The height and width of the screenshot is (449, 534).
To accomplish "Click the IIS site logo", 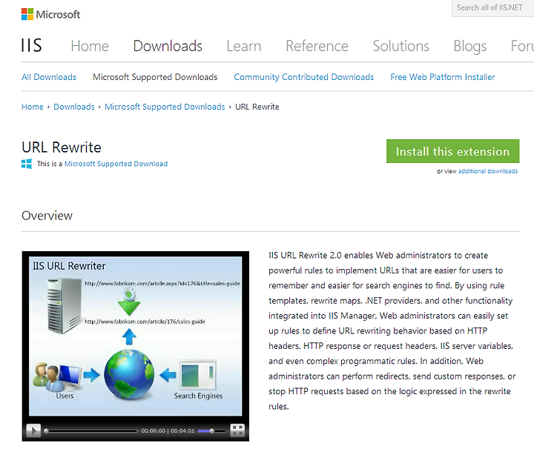I will coord(31,46).
